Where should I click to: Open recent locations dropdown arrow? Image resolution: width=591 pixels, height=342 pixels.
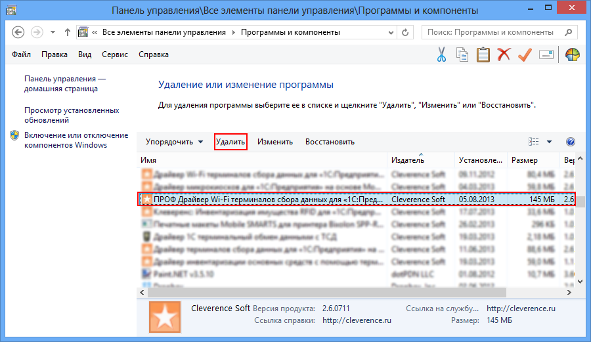coord(53,32)
